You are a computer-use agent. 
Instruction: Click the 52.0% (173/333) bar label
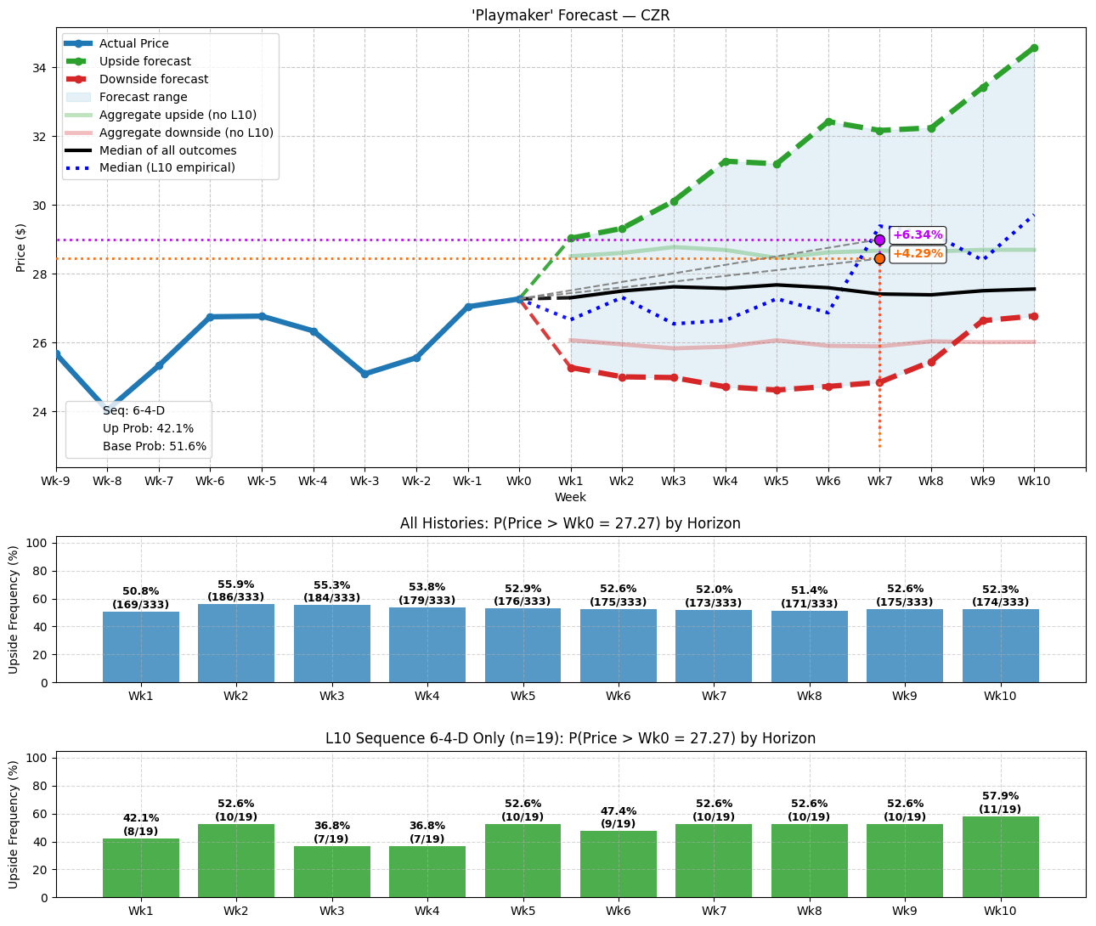click(x=714, y=596)
